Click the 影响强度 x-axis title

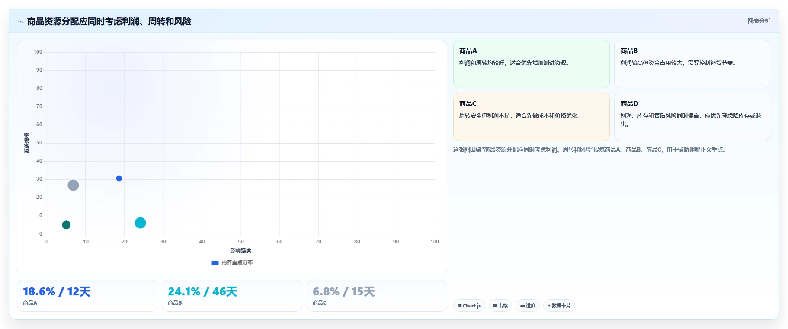(x=240, y=251)
